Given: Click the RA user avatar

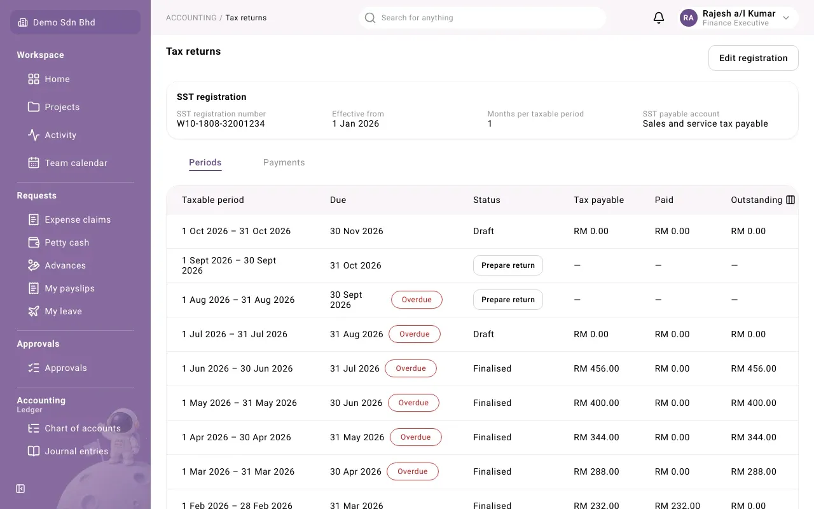Looking at the screenshot, I should point(688,18).
